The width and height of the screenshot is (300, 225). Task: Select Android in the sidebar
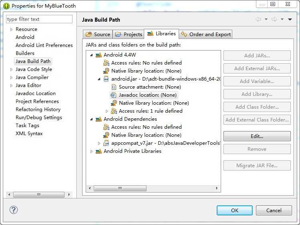(25, 37)
